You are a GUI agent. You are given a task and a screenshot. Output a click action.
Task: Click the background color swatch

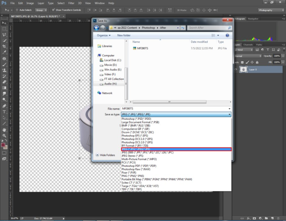point(6,147)
